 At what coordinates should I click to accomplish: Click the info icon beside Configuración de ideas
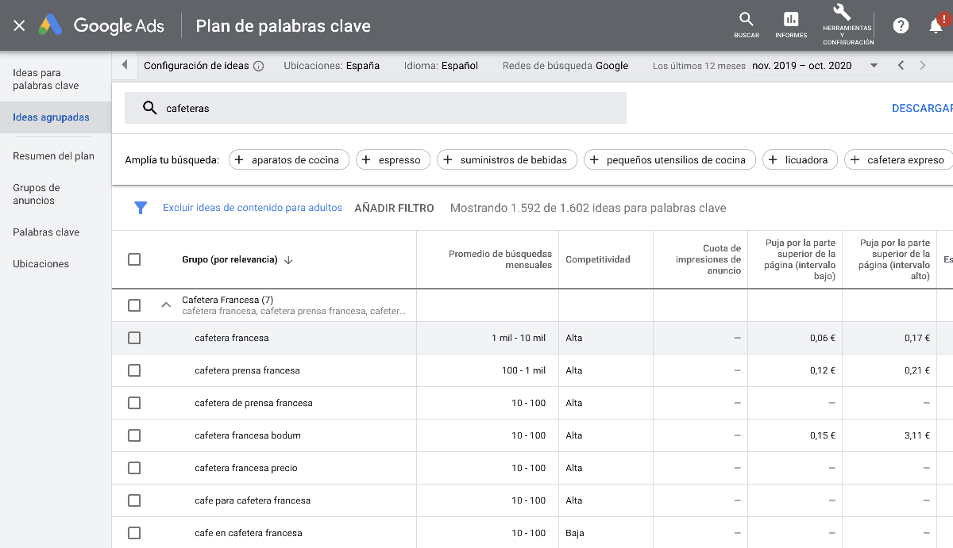[259, 66]
